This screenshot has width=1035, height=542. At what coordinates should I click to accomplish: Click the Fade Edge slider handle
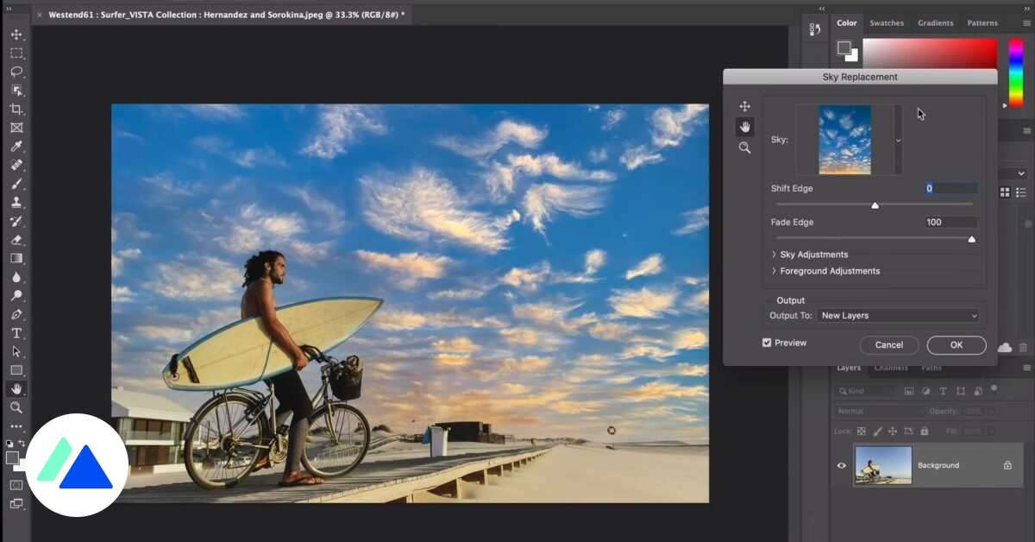coord(971,239)
